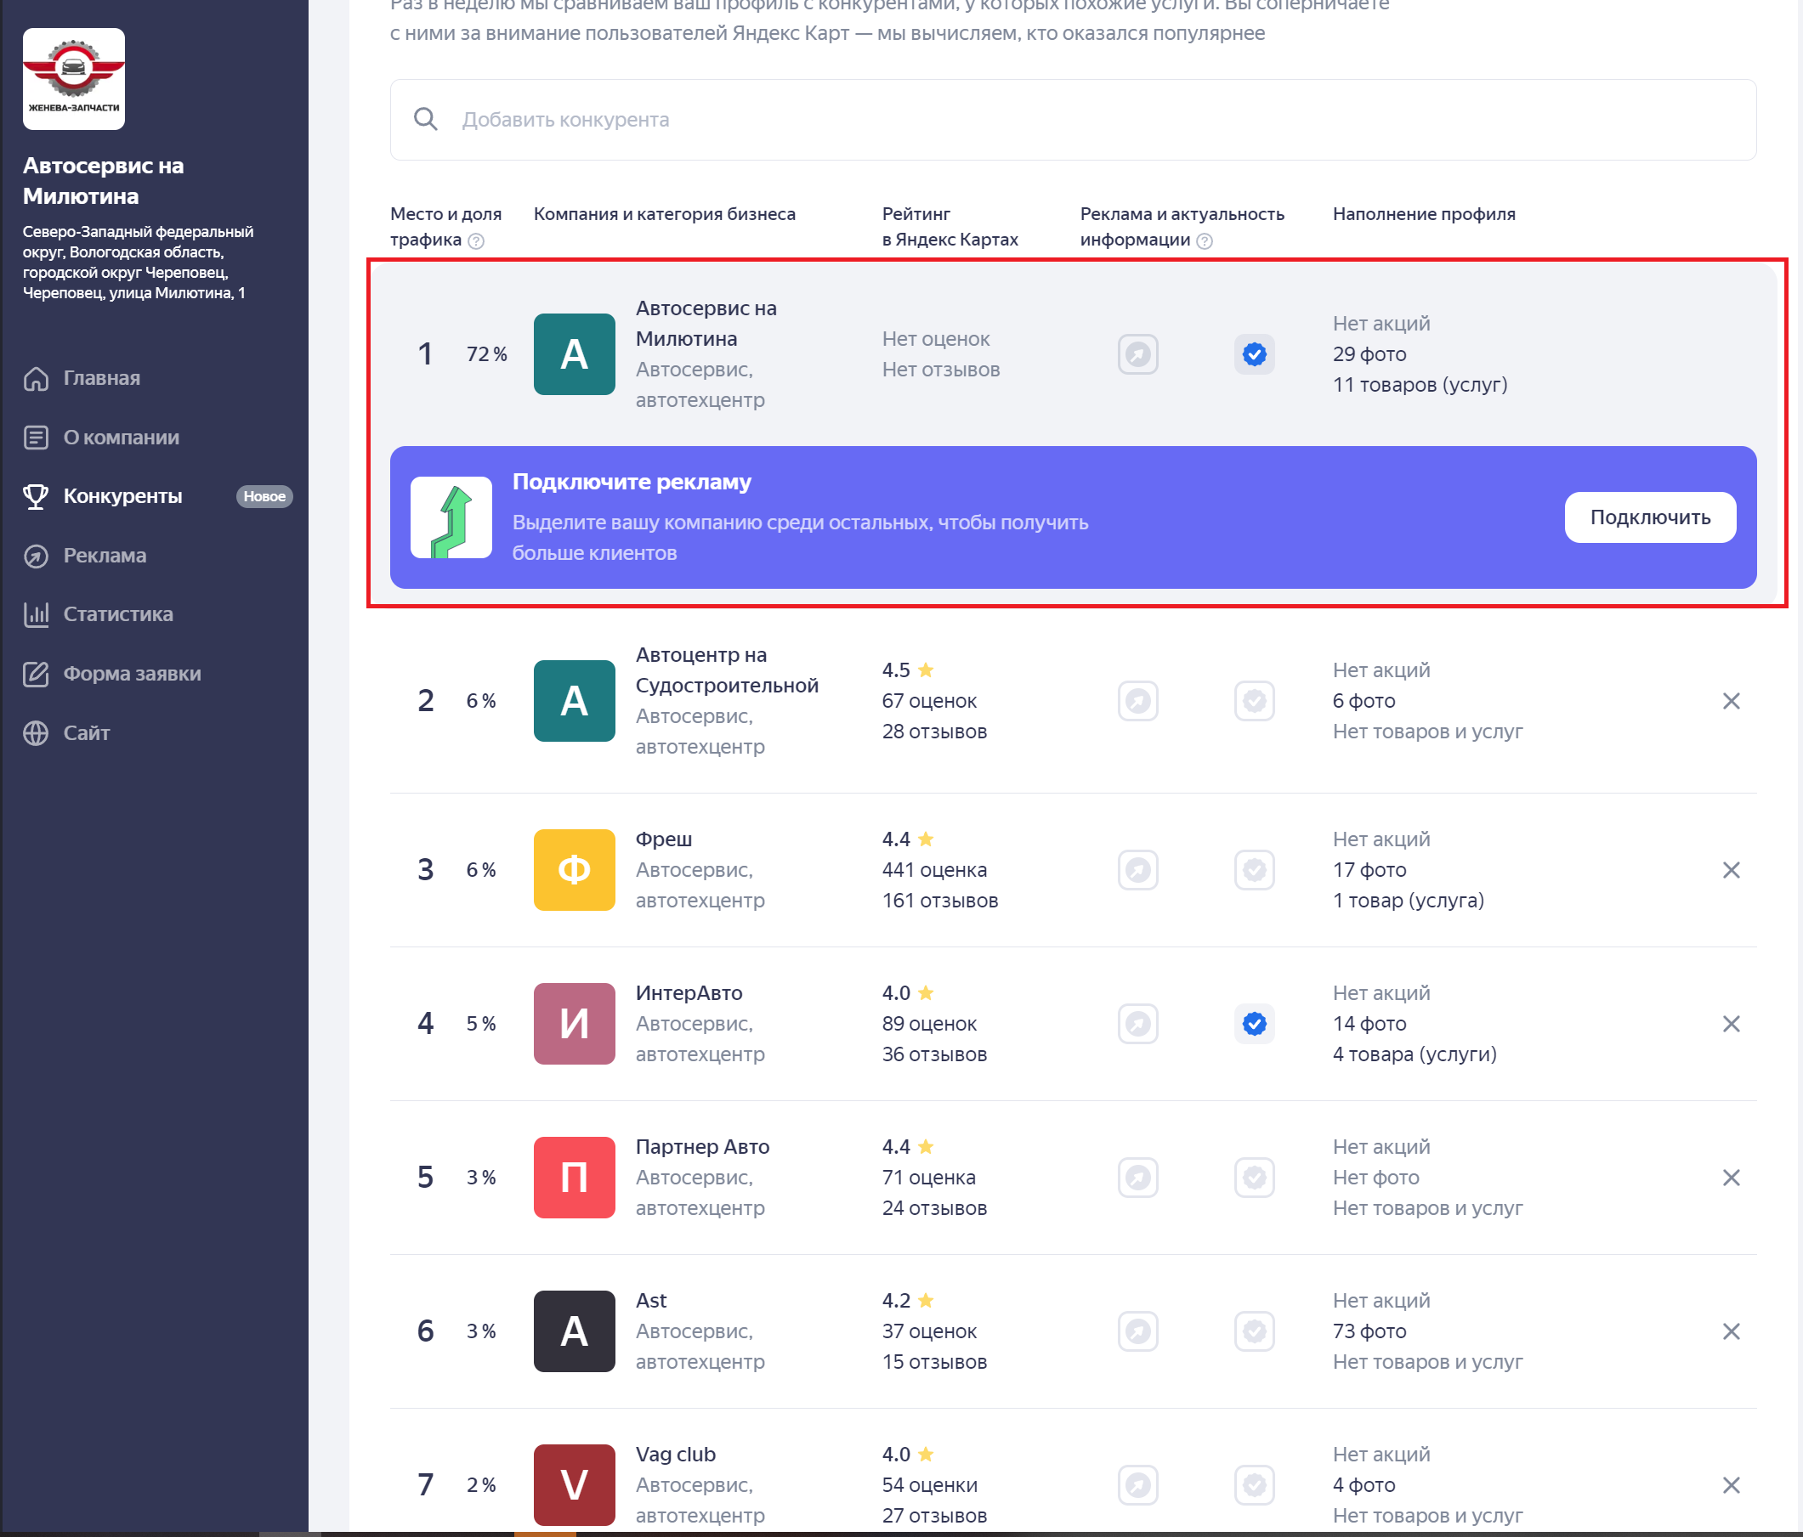Viewport: 1803px width, 1537px height.
Task: Click help icon beside информации header
Action: coord(1205,241)
